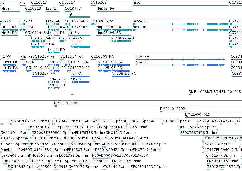Select the CG10219 gene label

tap(33, 9)
